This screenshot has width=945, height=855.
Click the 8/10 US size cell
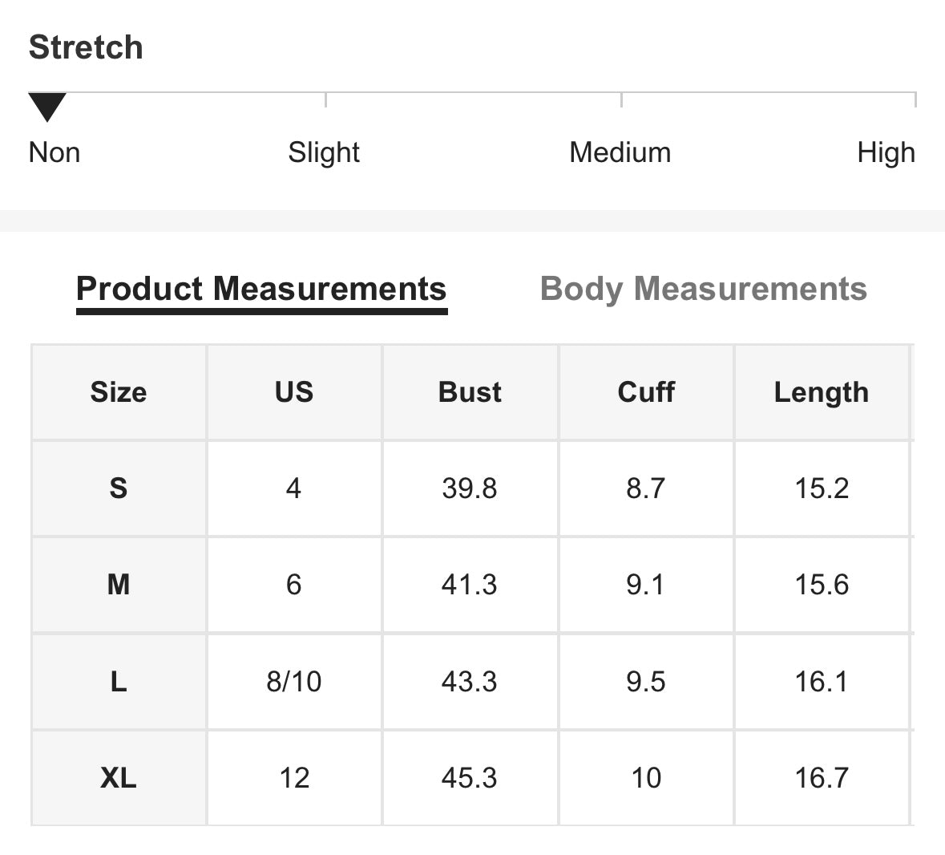[x=294, y=682]
